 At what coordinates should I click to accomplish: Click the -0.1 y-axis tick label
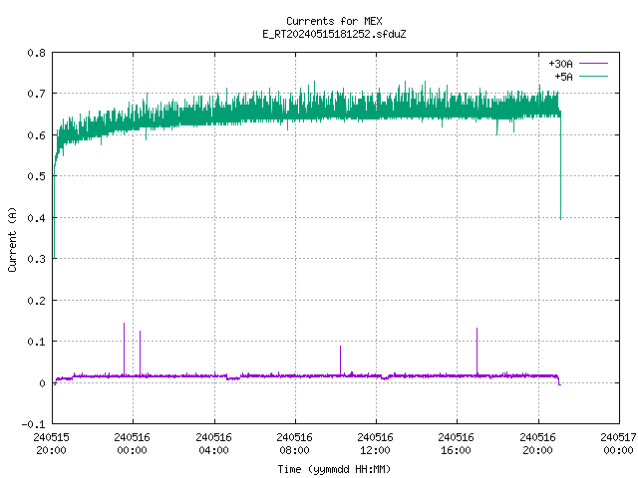(x=33, y=424)
